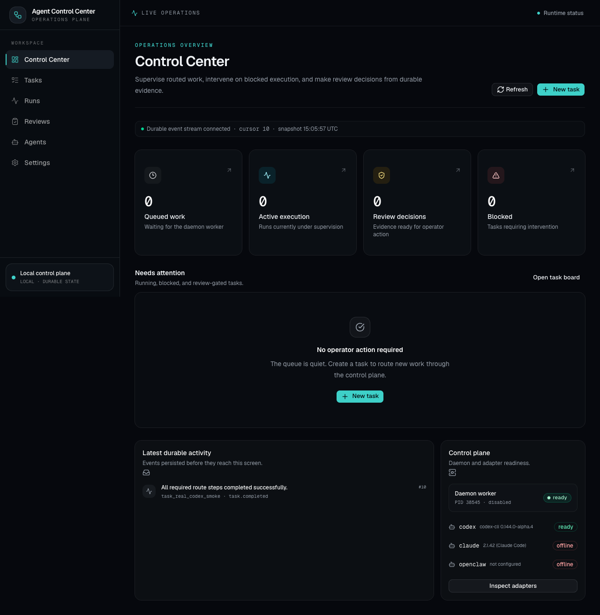Click the Agents robot icon in sidebar

point(15,142)
